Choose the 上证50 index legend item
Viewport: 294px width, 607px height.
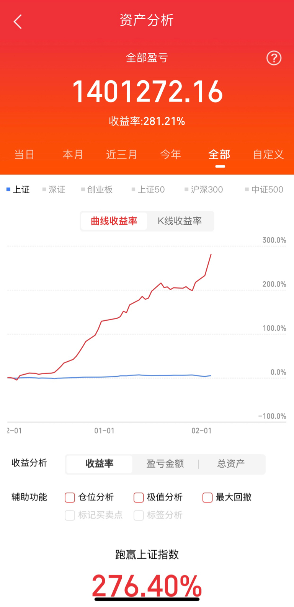(148, 189)
